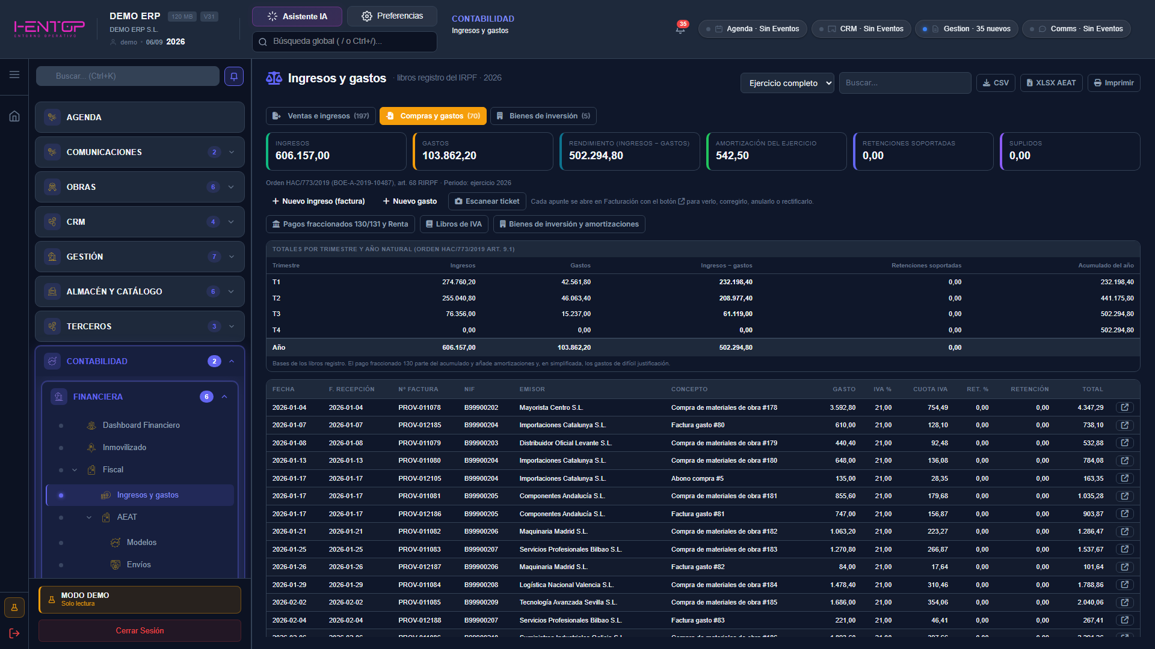
Task: Select Dashboard Financiero in sidebar
Action: tap(141, 425)
